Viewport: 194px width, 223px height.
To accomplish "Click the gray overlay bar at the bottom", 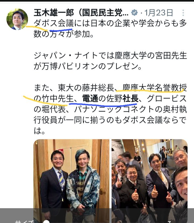I will point(97,216).
